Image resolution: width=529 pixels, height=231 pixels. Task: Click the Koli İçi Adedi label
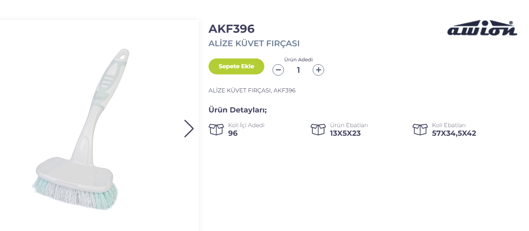click(246, 125)
